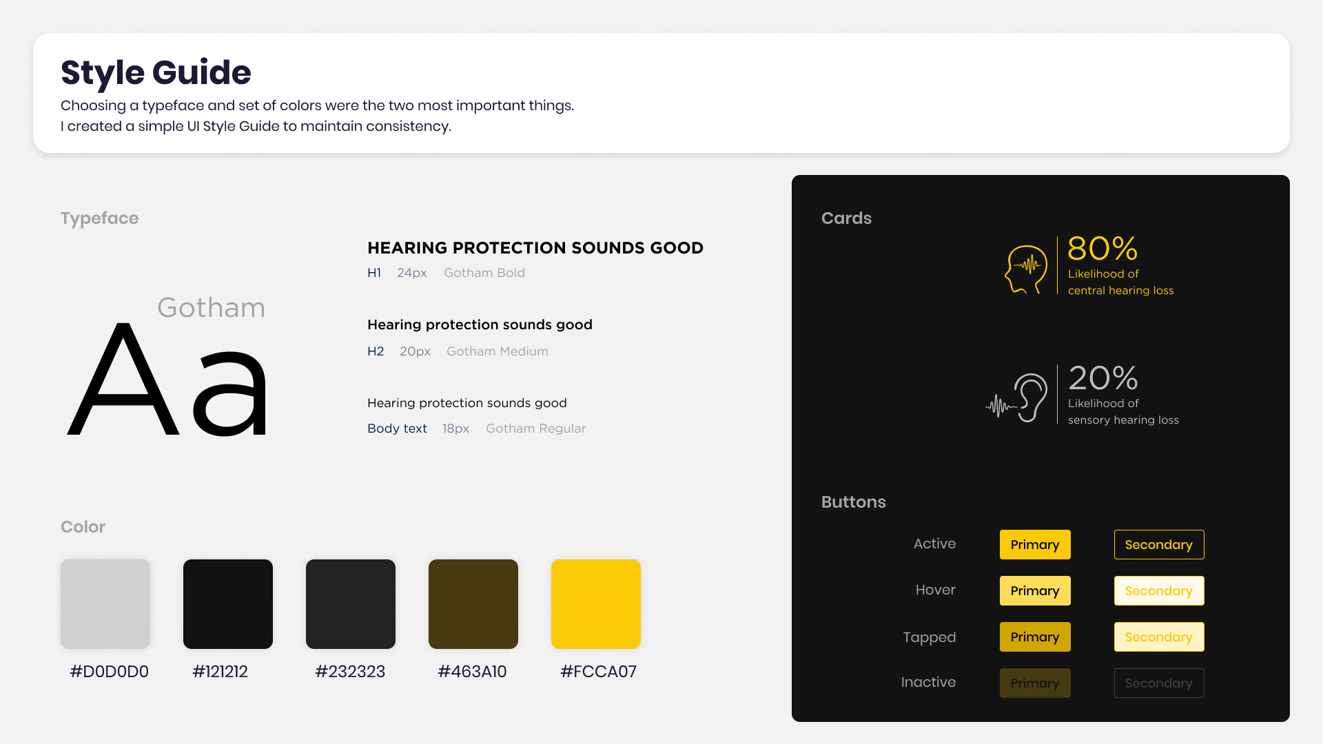Choose the yellow #FCCA07 swatch
The height and width of the screenshot is (744, 1323).
click(x=596, y=604)
